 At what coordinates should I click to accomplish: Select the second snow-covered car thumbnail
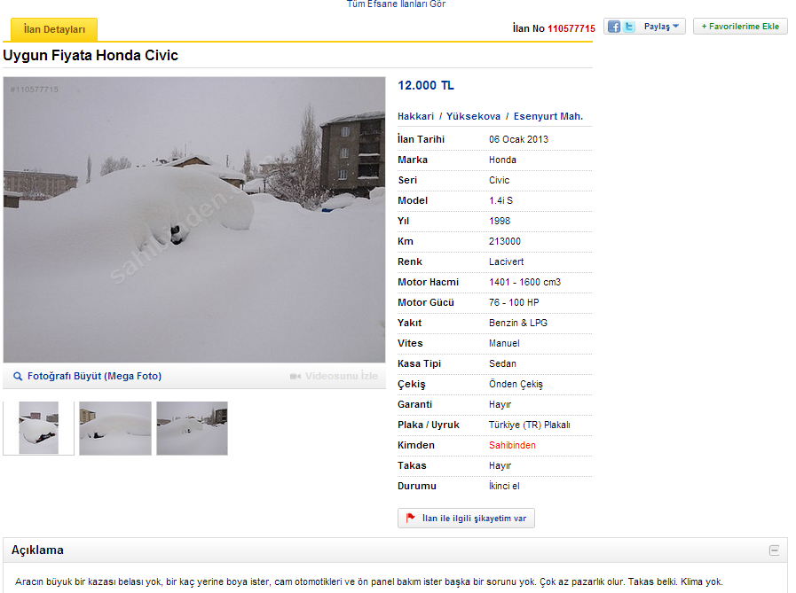(115, 428)
